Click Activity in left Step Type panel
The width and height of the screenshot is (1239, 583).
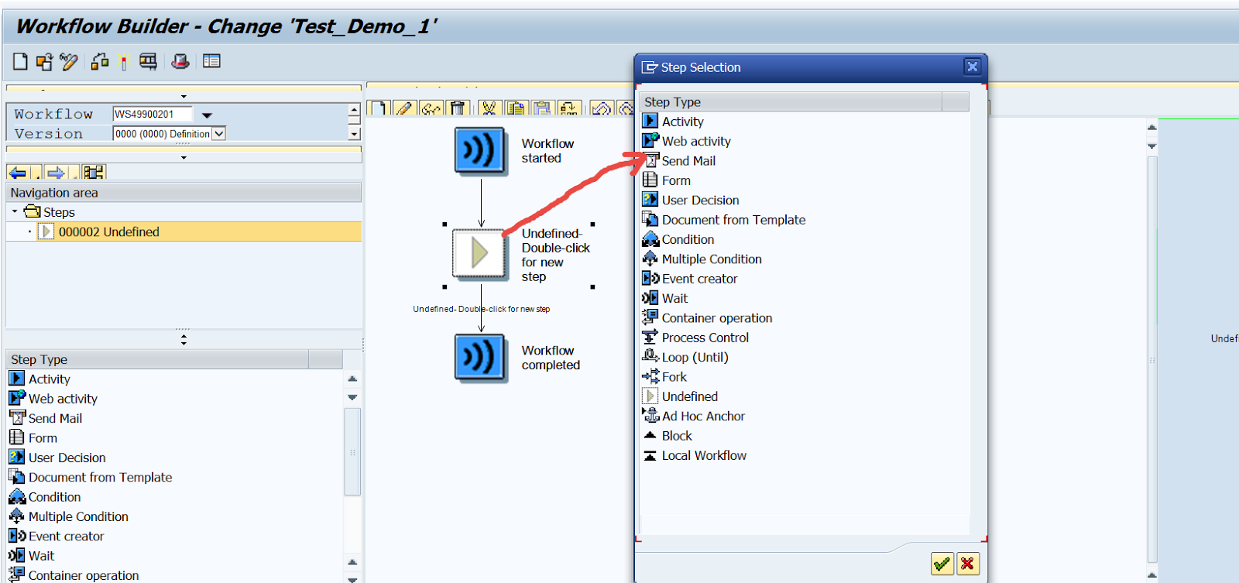point(49,379)
